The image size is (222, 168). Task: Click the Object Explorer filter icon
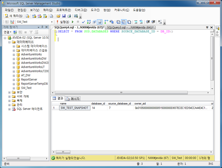pyautogui.click(x=31, y=32)
